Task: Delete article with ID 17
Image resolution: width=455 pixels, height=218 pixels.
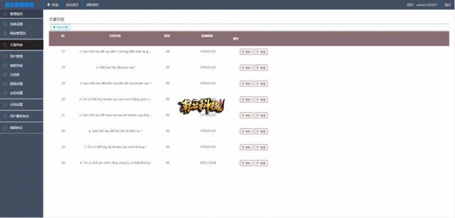Action: [246, 52]
